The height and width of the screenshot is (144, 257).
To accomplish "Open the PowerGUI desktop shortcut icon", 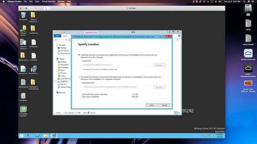I will [34, 70].
